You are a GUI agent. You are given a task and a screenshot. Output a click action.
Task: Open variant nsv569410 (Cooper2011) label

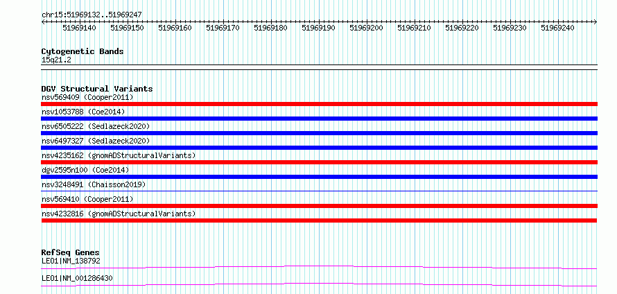pyautogui.click(x=87, y=199)
